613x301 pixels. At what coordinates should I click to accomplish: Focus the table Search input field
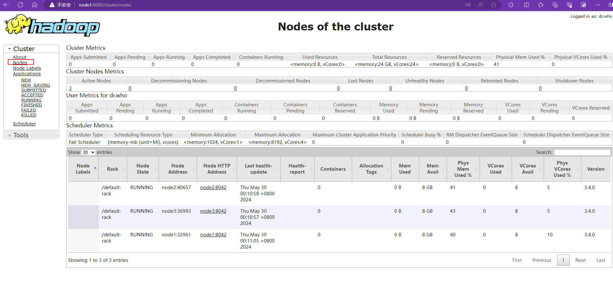tap(582, 152)
